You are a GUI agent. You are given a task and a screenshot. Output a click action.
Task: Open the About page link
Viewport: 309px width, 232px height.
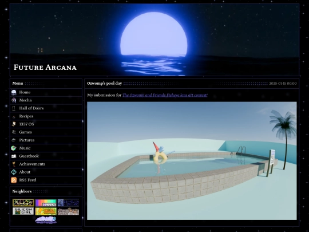tap(25, 172)
